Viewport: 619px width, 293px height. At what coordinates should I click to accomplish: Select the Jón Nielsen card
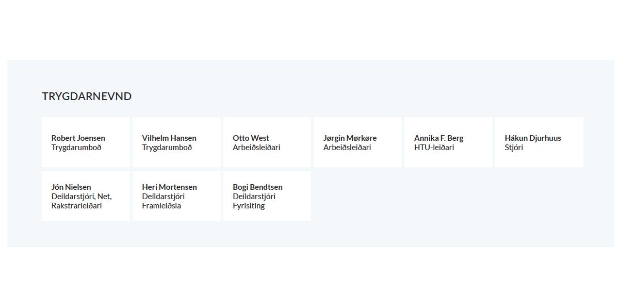(x=86, y=196)
